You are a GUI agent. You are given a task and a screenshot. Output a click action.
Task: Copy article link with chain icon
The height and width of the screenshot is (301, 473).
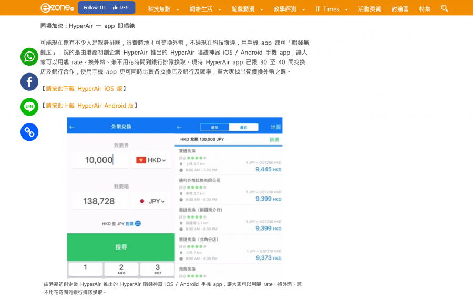29,132
